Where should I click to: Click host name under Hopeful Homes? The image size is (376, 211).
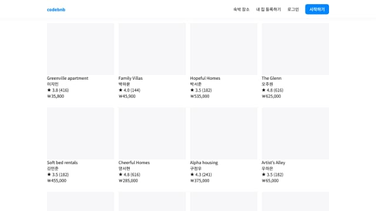(196, 84)
